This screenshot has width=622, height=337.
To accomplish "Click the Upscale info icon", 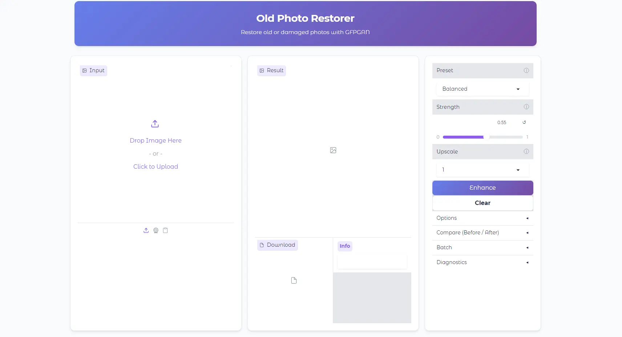I will [x=526, y=152].
